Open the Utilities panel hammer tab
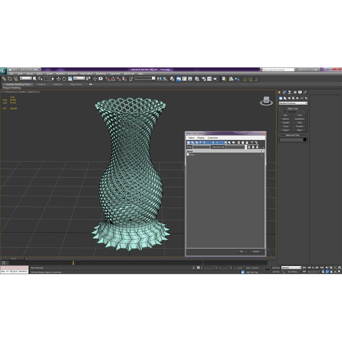The height and width of the screenshot is (342, 342). click(305, 92)
